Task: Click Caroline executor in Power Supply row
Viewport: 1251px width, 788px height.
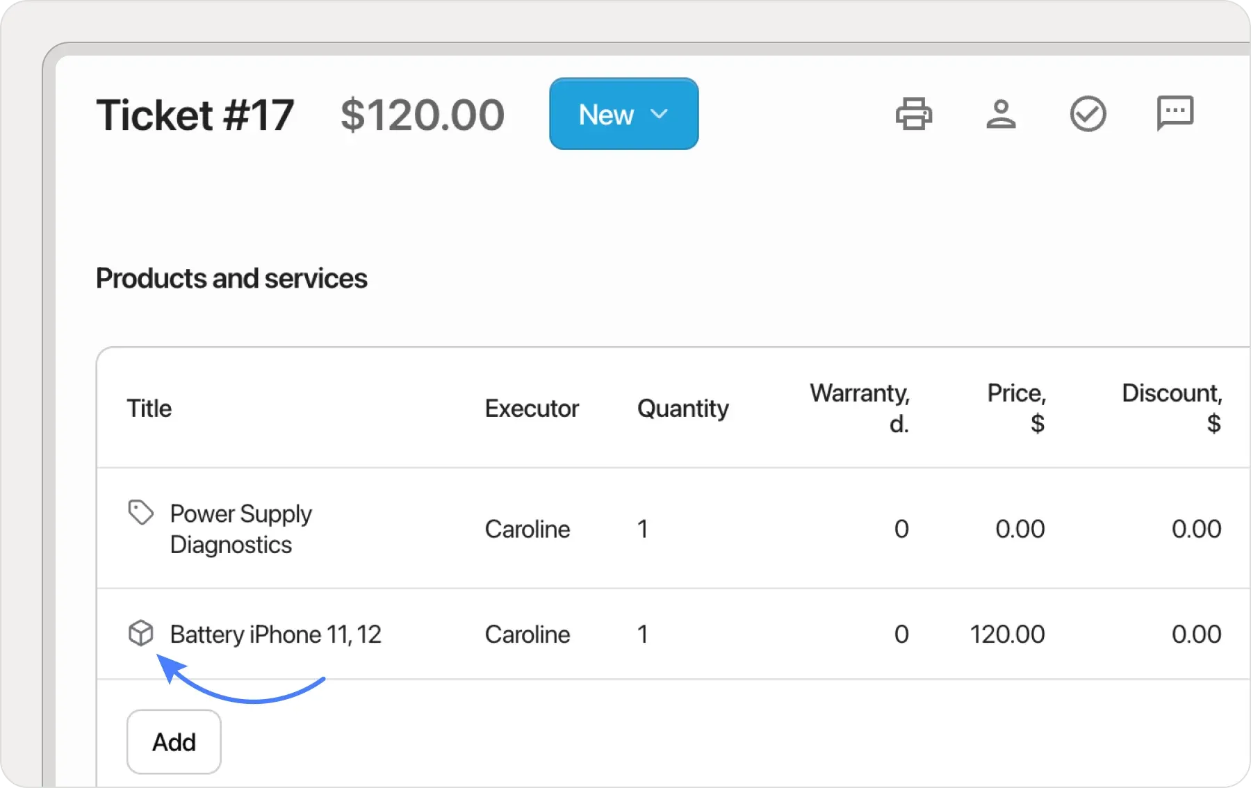Action: tap(528, 530)
